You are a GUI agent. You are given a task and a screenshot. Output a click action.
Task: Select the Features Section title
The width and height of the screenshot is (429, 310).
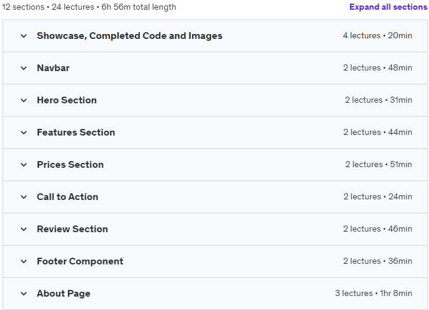[76, 133]
